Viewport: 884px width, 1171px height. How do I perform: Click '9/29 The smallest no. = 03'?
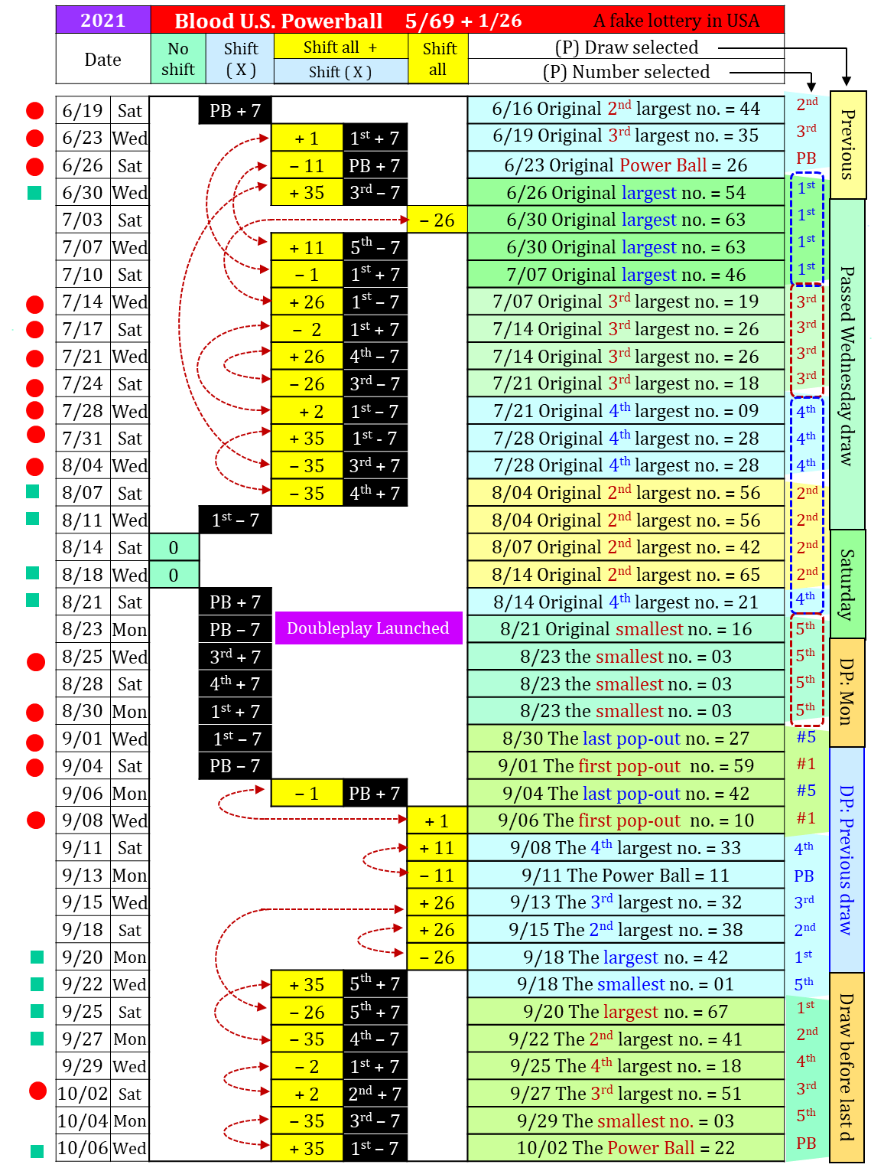tap(626, 1121)
